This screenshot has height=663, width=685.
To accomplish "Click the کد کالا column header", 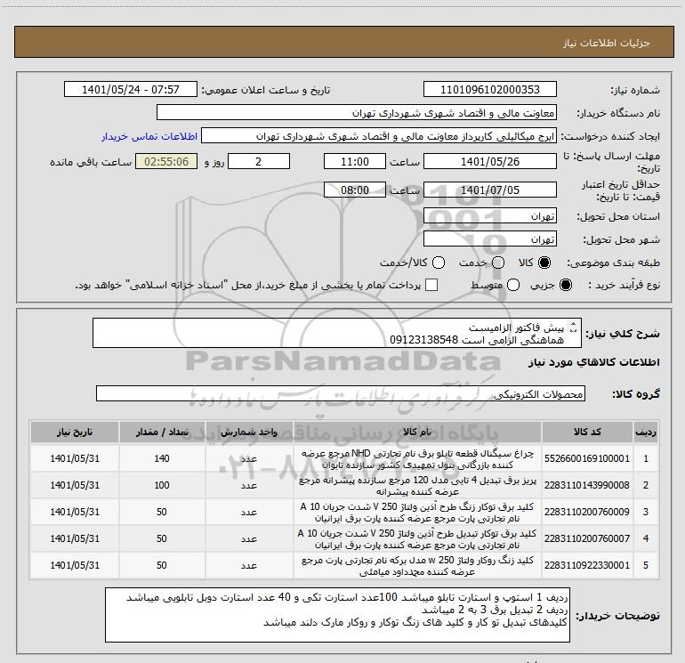I will [587, 432].
